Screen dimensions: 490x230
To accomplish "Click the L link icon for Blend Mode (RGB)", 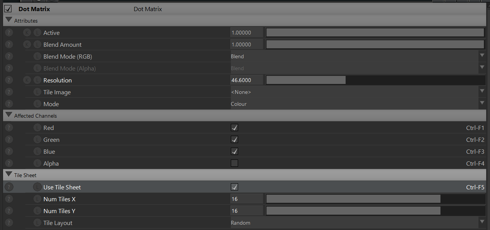I will (x=37, y=56).
